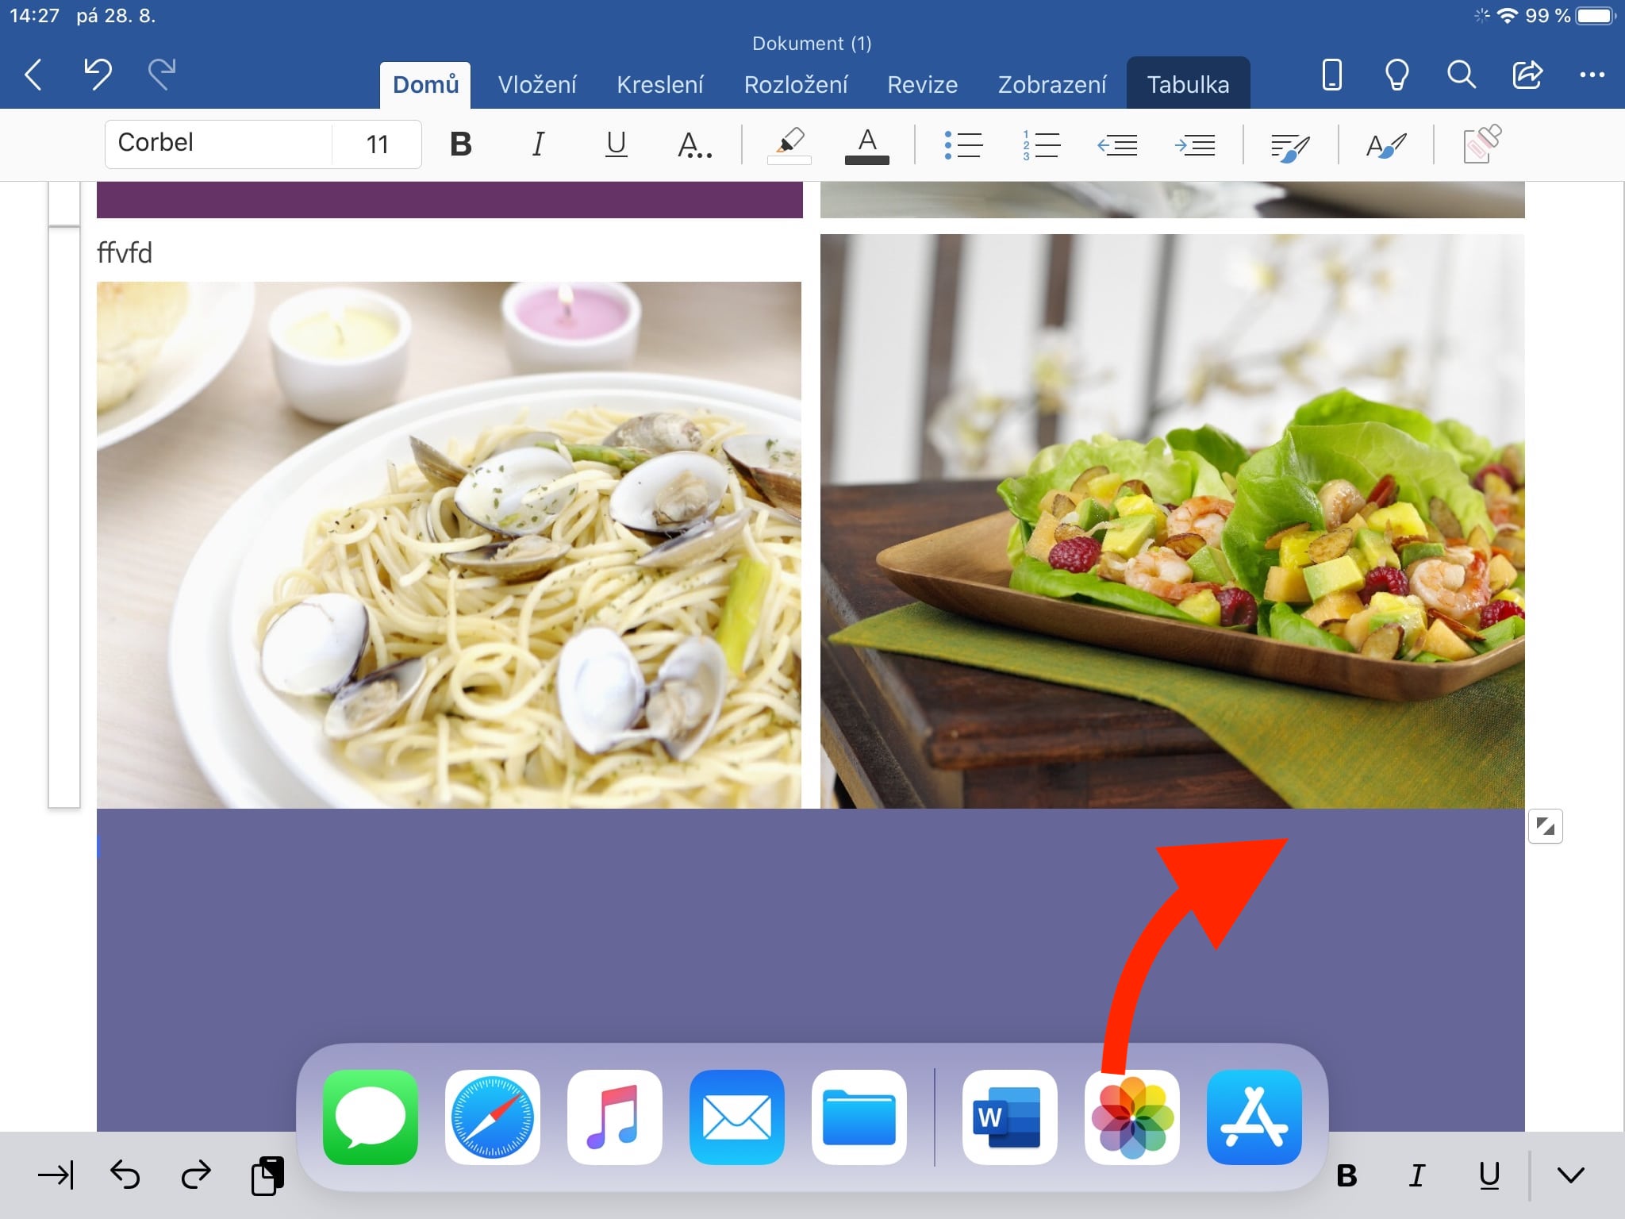Image resolution: width=1625 pixels, height=1219 pixels.
Task: Open the Share document icon
Action: pyautogui.click(x=1527, y=75)
